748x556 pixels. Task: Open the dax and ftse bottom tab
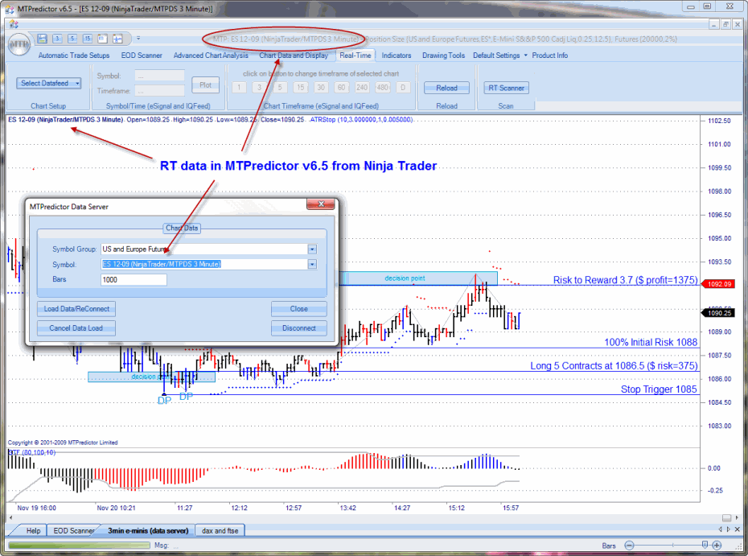point(220,531)
